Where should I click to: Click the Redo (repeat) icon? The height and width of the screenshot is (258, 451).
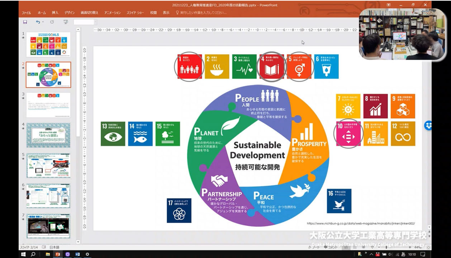pyautogui.click(x=52, y=22)
